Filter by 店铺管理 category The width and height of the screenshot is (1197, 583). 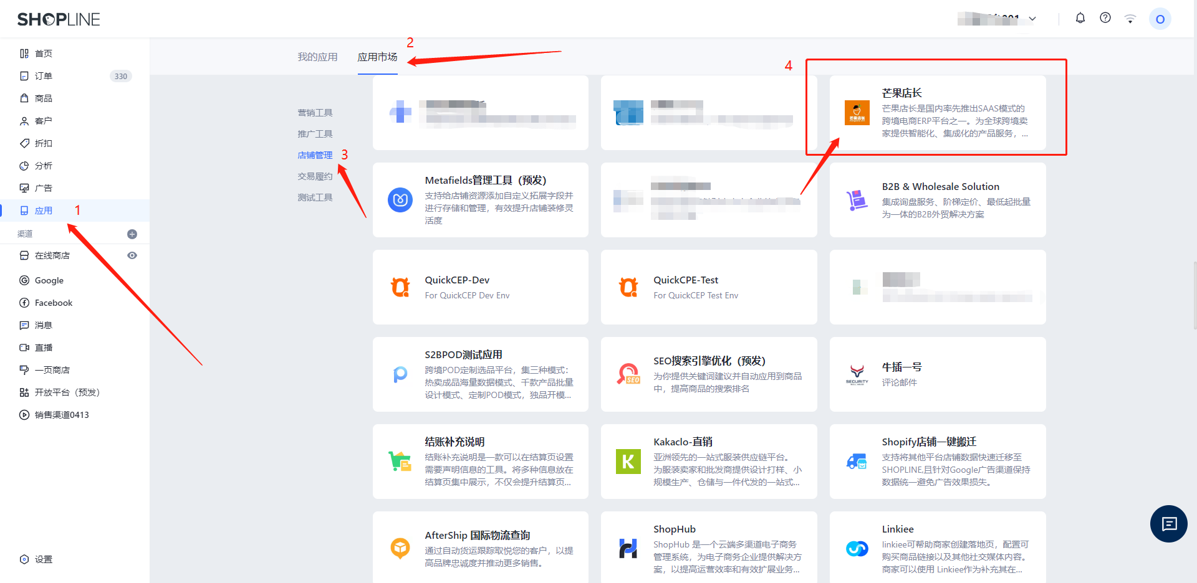click(x=315, y=155)
